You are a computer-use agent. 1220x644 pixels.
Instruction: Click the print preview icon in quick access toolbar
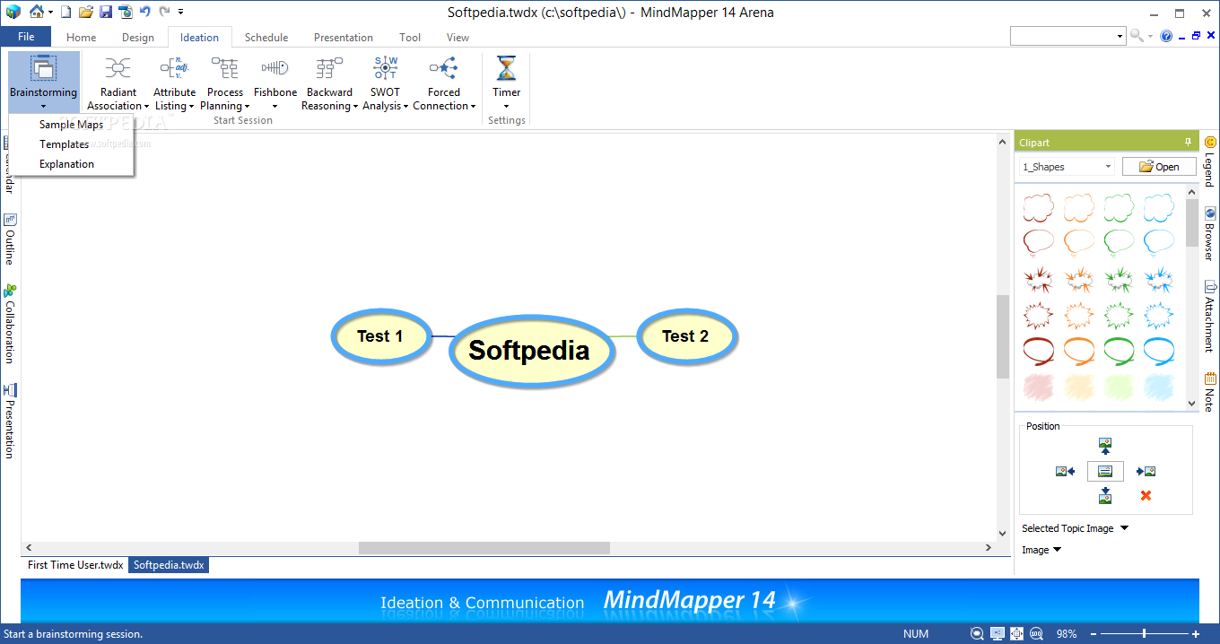pyautogui.click(x=126, y=12)
